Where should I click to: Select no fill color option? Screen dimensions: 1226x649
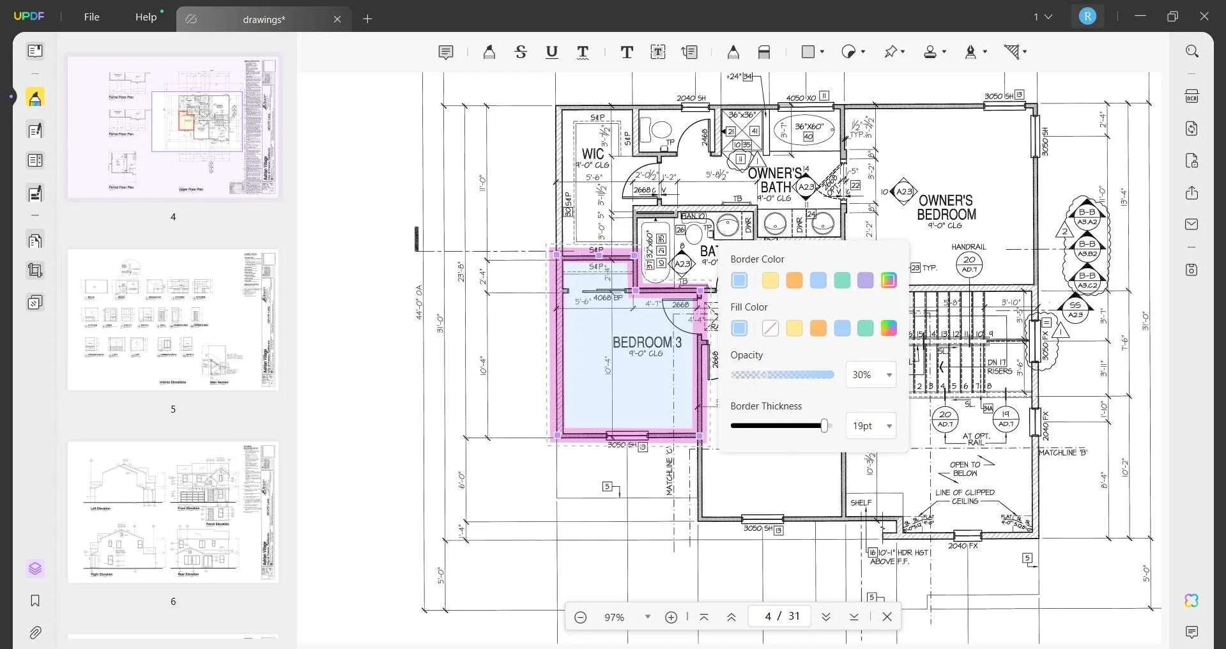(x=770, y=328)
